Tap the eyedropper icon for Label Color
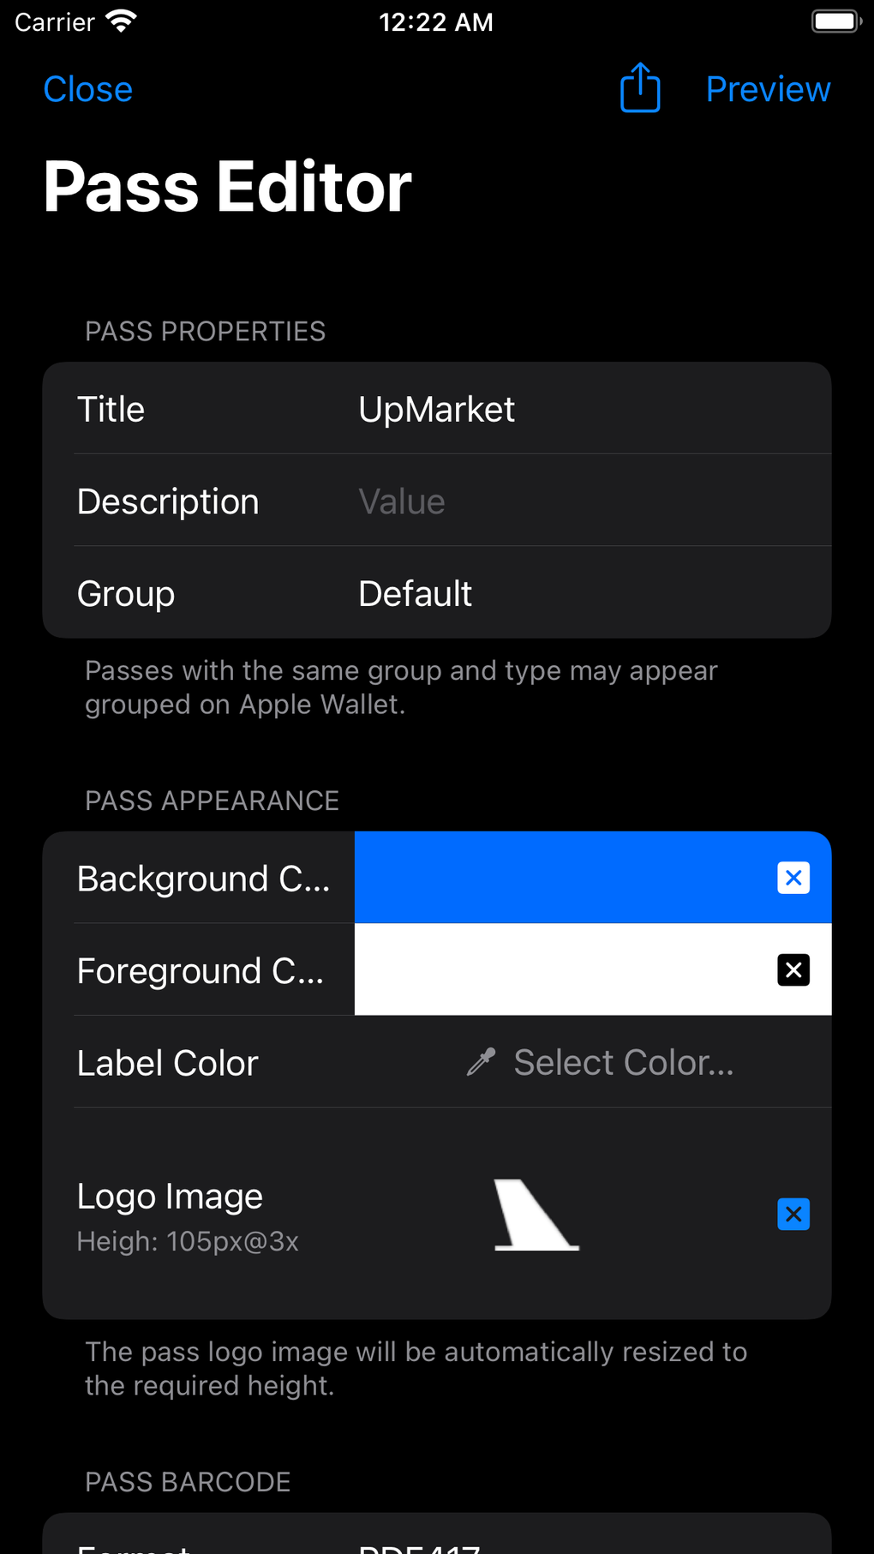 pyautogui.click(x=482, y=1062)
